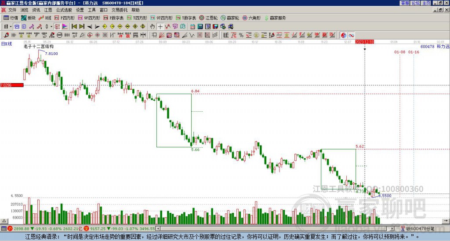
Task: Open the calendar icon in toolbar
Action: point(192,27)
